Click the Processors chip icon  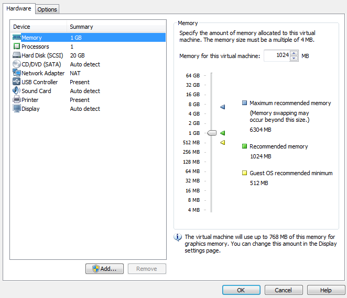[x=17, y=47]
